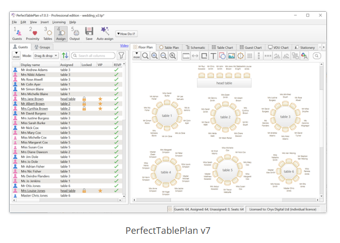Insert a shape with the square-circle icon
Screen dimensions: 340x243
pos(222,56)
